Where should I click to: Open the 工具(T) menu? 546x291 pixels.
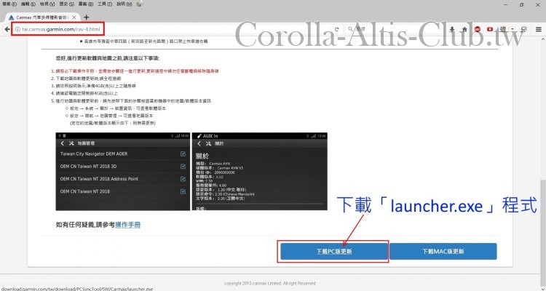pos(104,4)
